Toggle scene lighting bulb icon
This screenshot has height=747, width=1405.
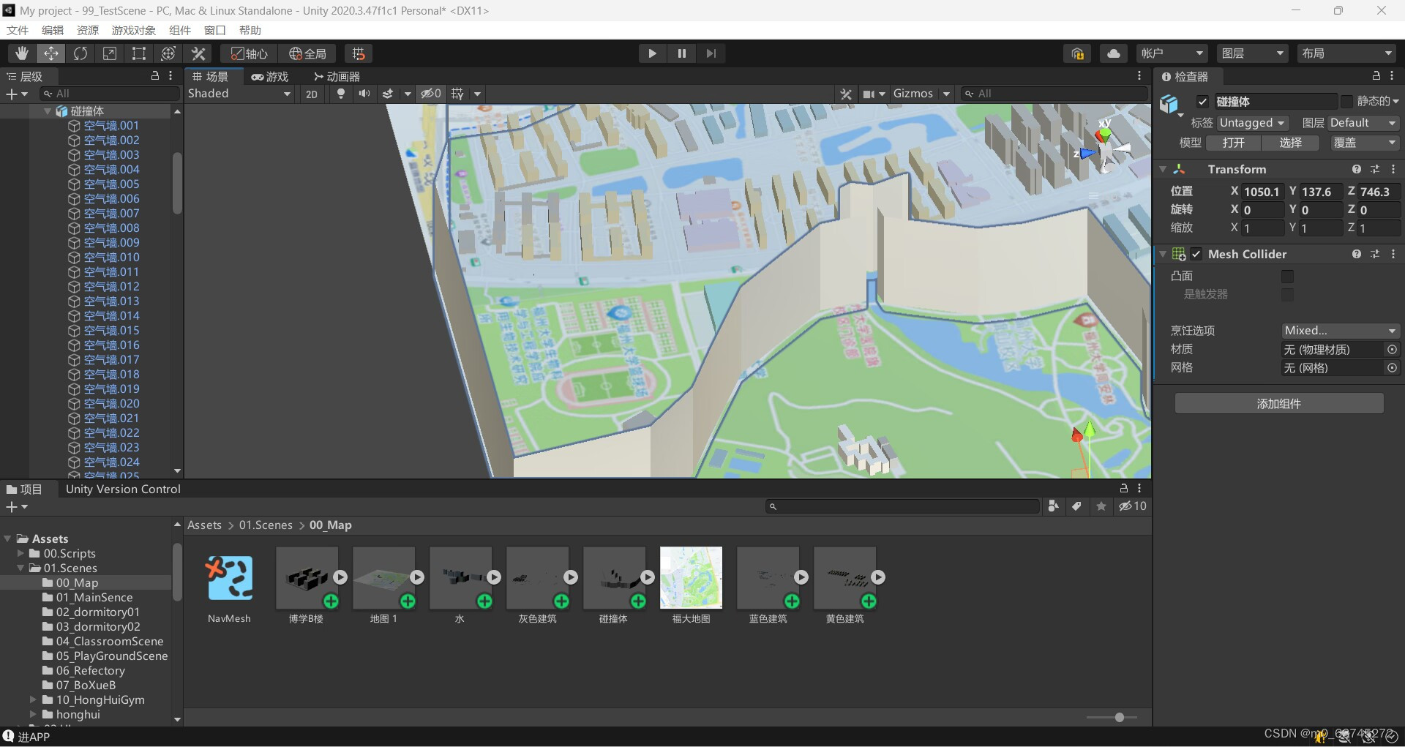click(341, 94)
